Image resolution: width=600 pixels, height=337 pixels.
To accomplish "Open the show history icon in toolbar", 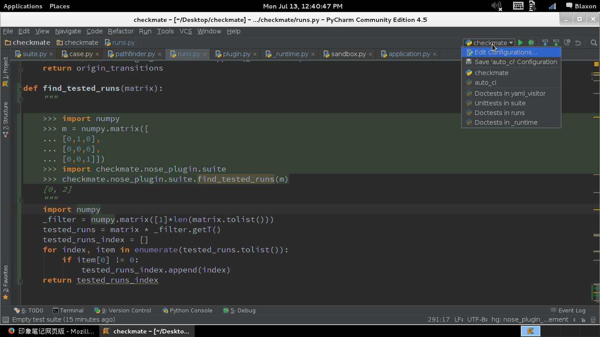I will pos(567,43).
